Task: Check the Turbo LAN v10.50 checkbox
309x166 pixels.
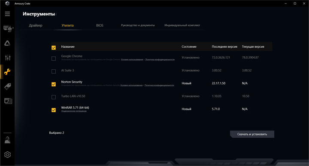Action: [54, 97]
